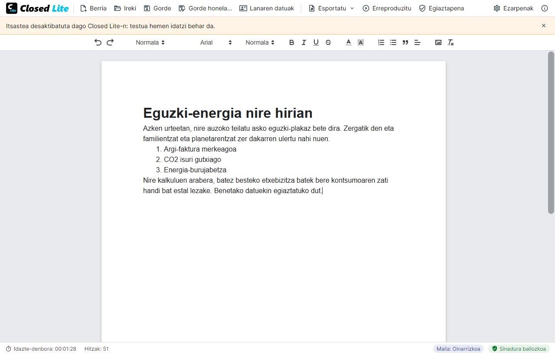This screenshot has width=555, height=355.
Task: Click the list item Energia-burujabetza
Action: click(x=195, y=170)
